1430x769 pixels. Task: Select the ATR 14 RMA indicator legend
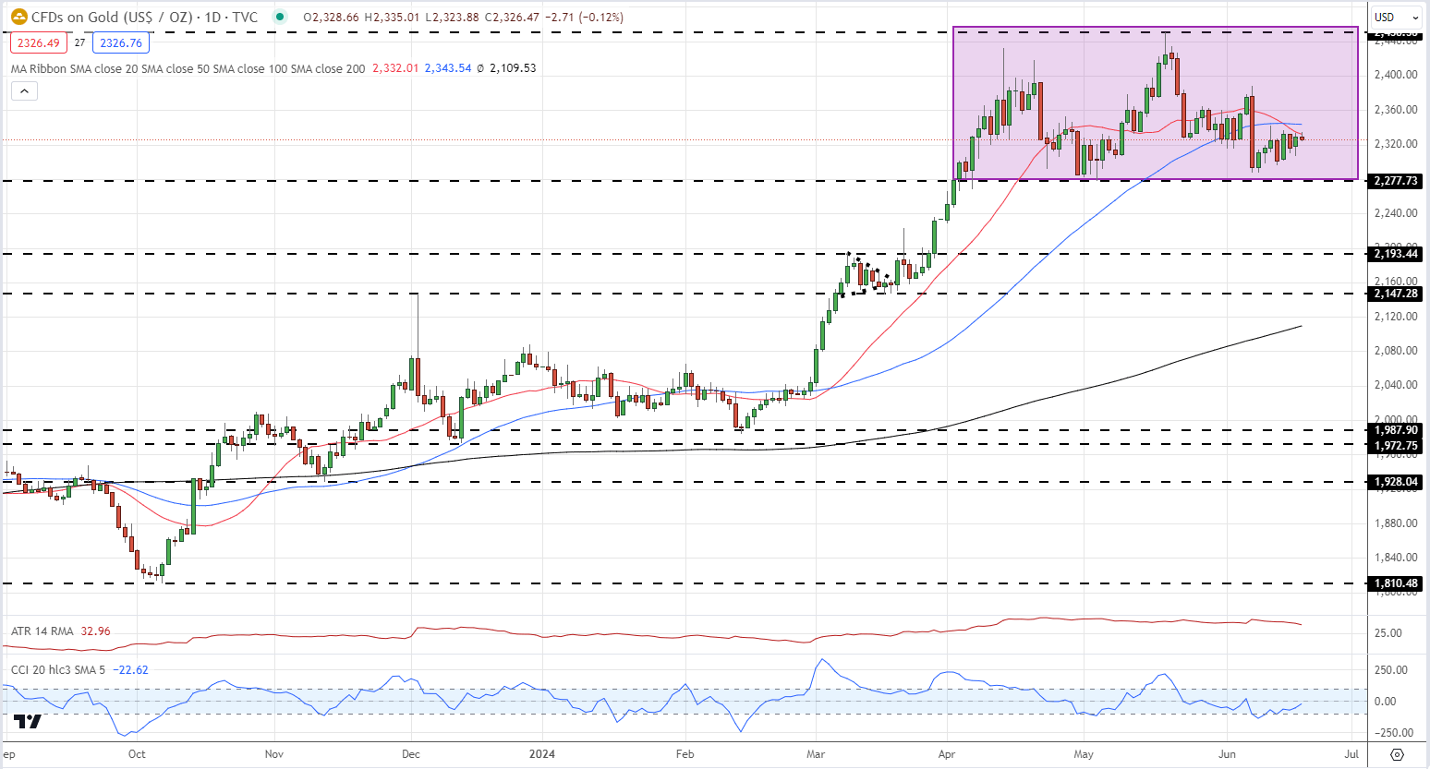[42, 631]
